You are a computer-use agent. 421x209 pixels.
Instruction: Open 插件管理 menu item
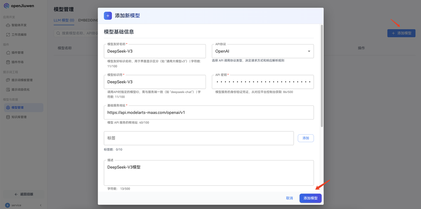tap(23, 52)
